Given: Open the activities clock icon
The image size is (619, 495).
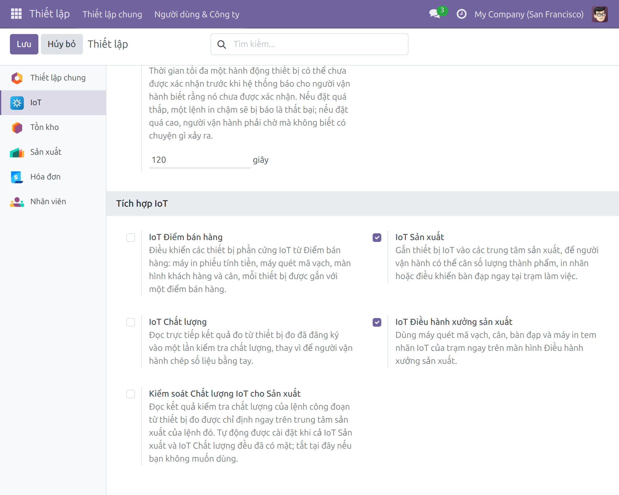Looking at the screenshot, I should [x=461, y=14].
